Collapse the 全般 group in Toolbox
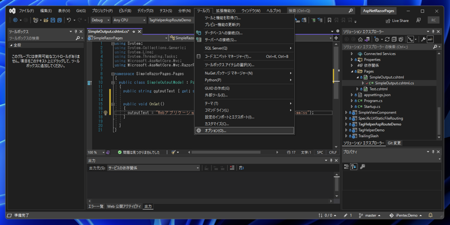This screenshot has width=450, height=225. click(11, 45)
